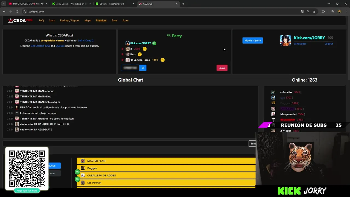Leave the party
The width and height of the screenshot is (350, 197).
[222, 68]
